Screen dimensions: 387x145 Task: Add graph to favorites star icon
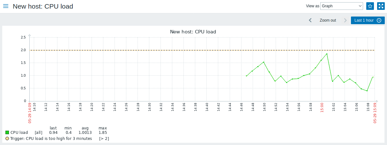pyautogui.click(x=370, y=6)
